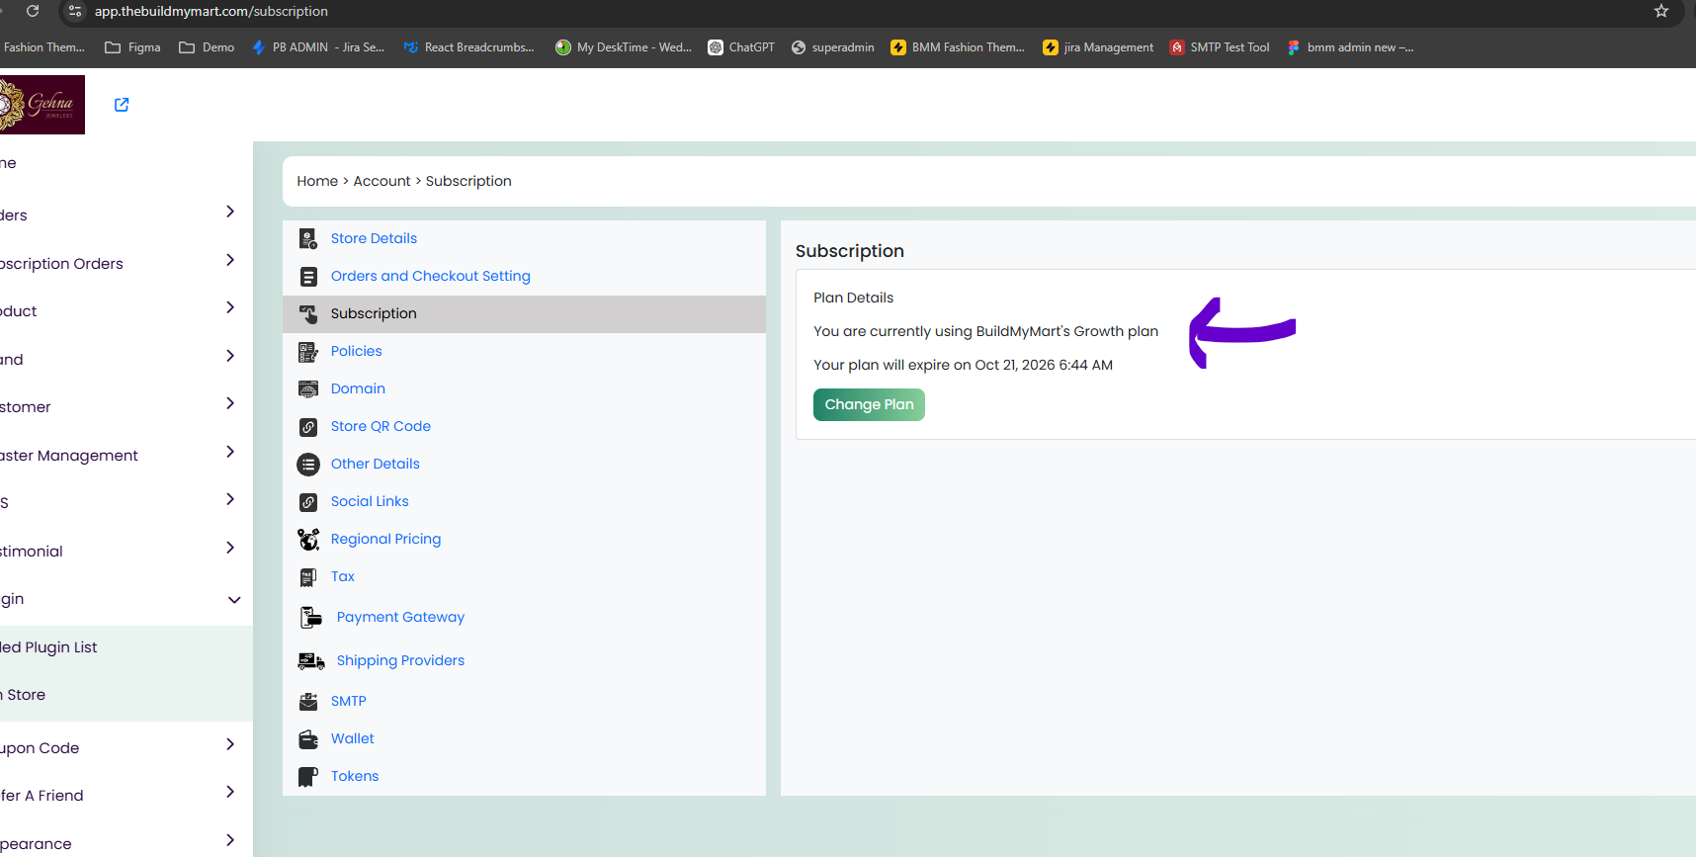Click the Domain icon
The image size is (1696, 857).
click(308, 388)
